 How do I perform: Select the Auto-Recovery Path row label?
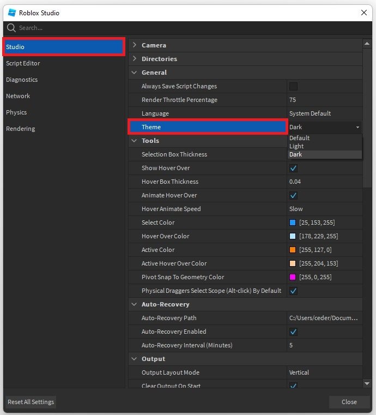(169, 318)
